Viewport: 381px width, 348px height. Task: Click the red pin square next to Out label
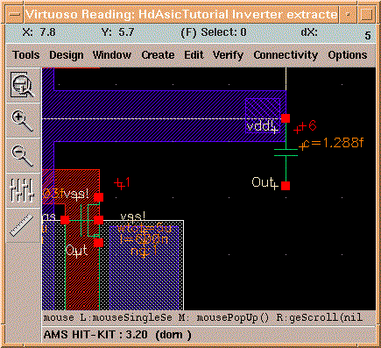pyautogui.click(x=286, y=186)
